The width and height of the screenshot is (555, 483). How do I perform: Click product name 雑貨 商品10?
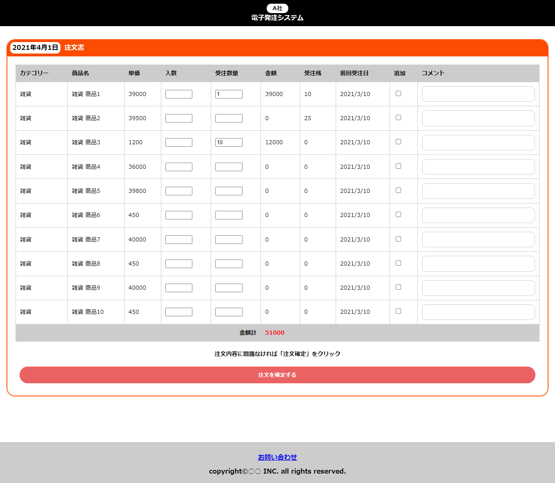coord(88,312)
